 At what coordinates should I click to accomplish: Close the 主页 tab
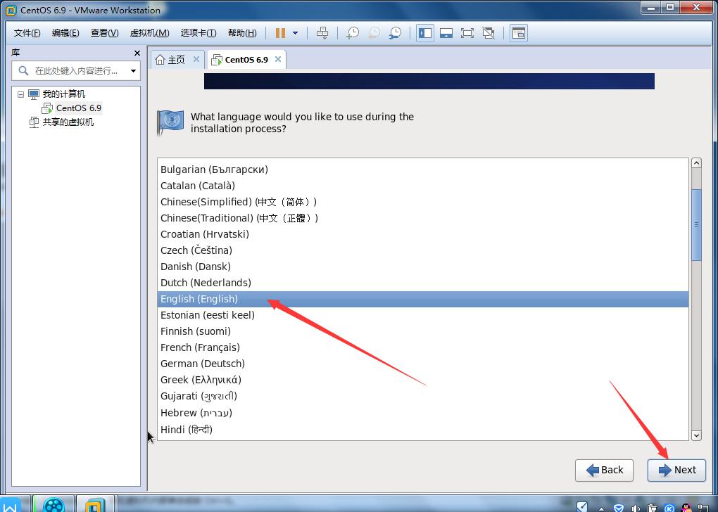(196, 59)
